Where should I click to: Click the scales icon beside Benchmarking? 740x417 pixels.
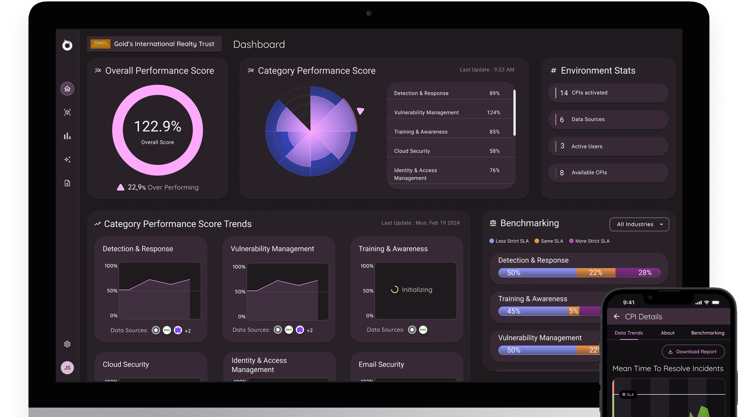pos(493,223)
